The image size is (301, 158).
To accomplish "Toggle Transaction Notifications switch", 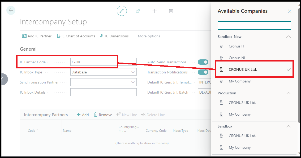I will pyautogui.click(x=203, y=72).
